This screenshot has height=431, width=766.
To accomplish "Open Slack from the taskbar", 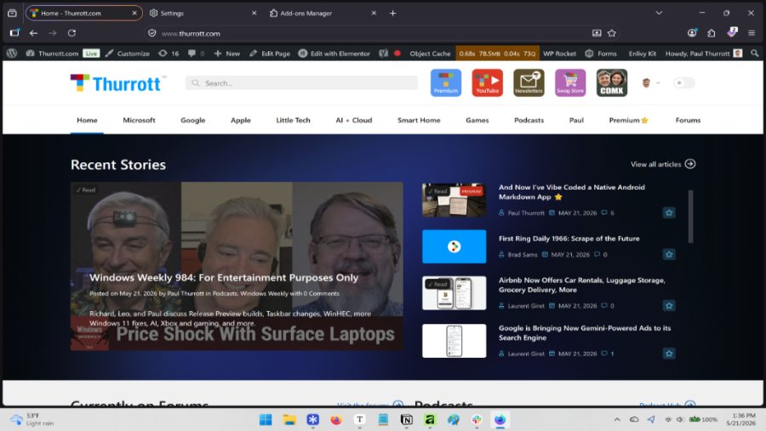I will (x=477, y=420).
